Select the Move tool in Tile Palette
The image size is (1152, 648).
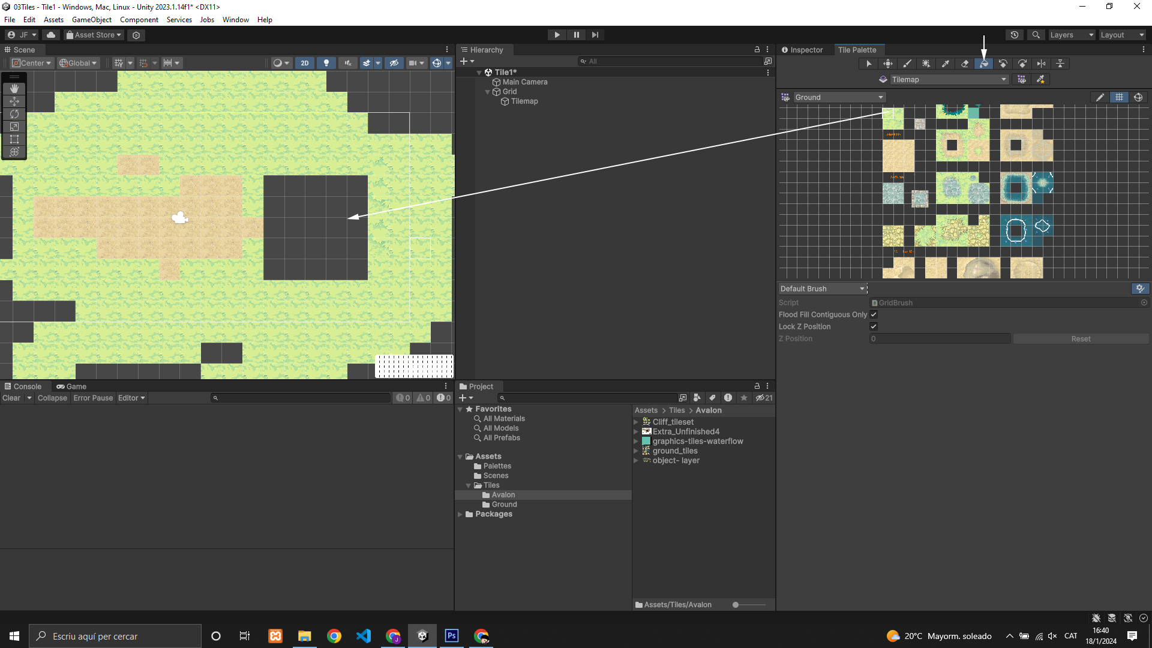[888, 64]
